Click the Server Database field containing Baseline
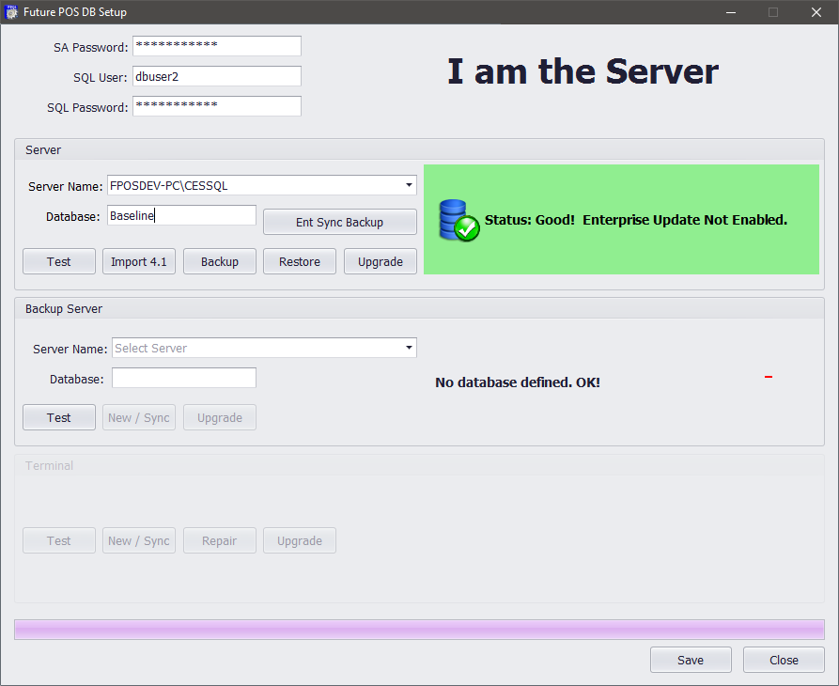839x686 pixels. [x=181, y=215]
